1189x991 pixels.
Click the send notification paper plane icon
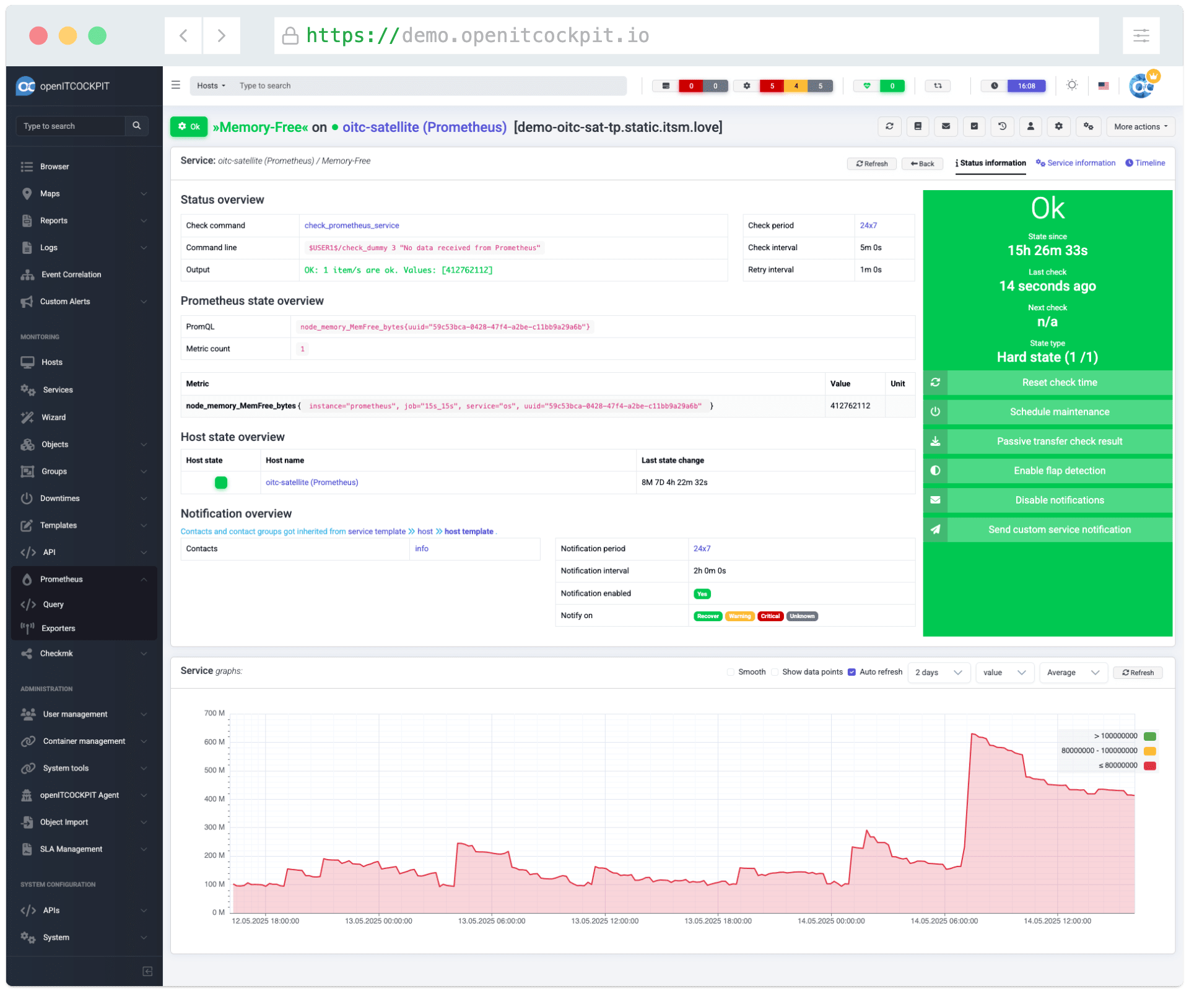pyautogui.click(x=935, y=530)
